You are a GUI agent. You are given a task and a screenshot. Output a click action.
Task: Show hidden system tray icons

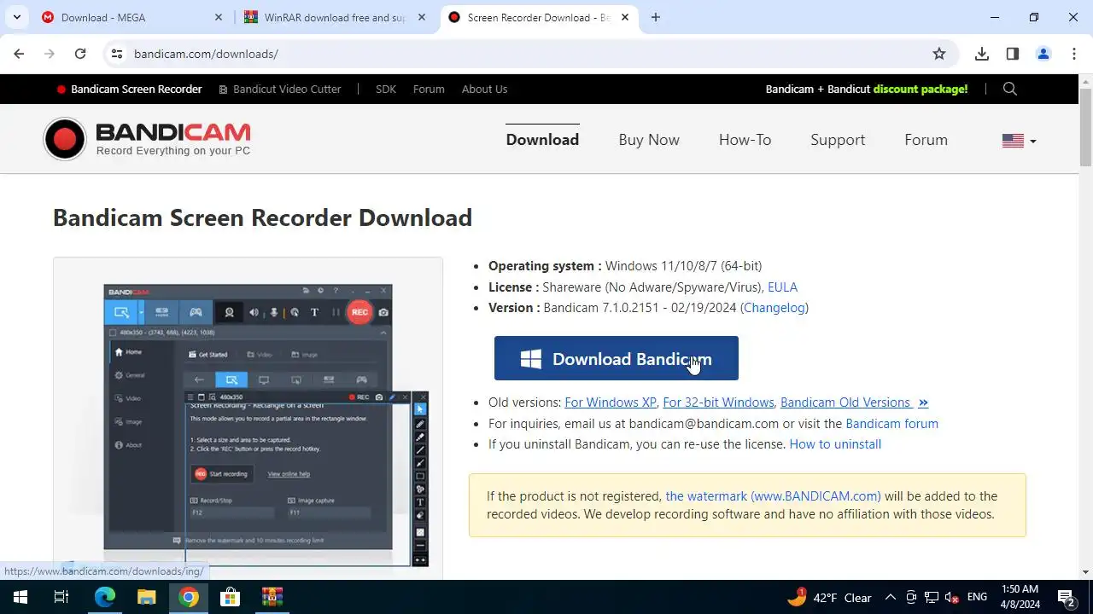point(891,598)
